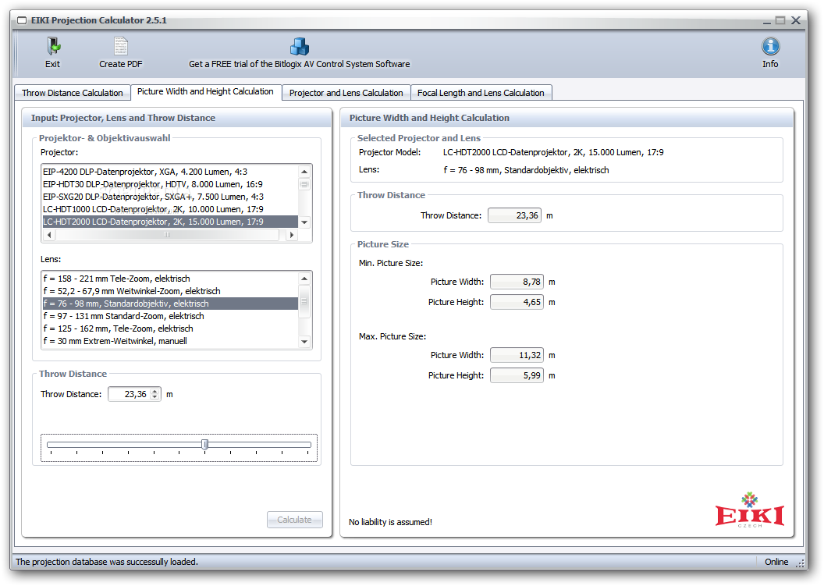Image resolution: width=824 pixels, height=586 pixels.
Task: Click the EIKI Czech logo
Action: click(x=749, y=510)
